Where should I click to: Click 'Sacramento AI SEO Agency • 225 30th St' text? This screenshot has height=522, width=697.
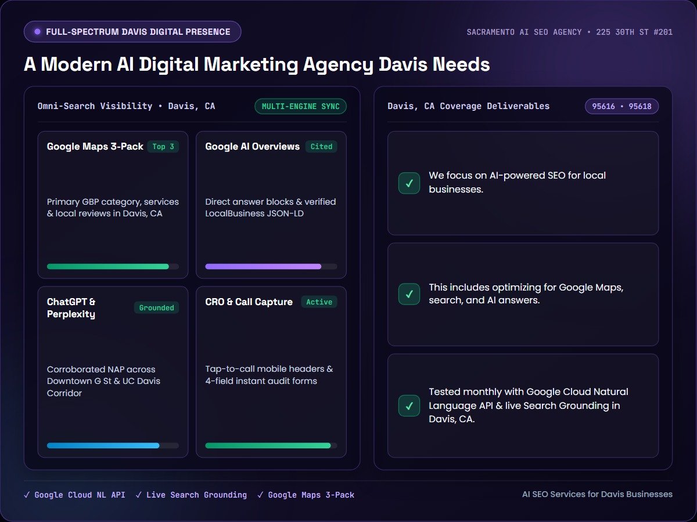point(570,32)
